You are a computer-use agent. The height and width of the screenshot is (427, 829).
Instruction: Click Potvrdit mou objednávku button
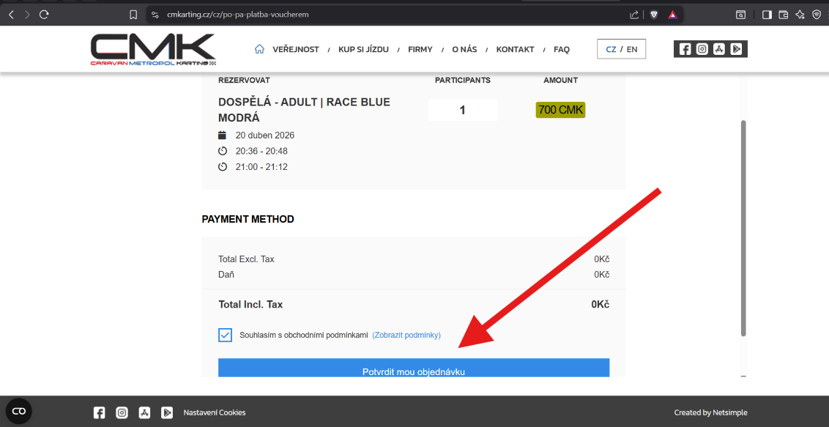tap(414, 368)
